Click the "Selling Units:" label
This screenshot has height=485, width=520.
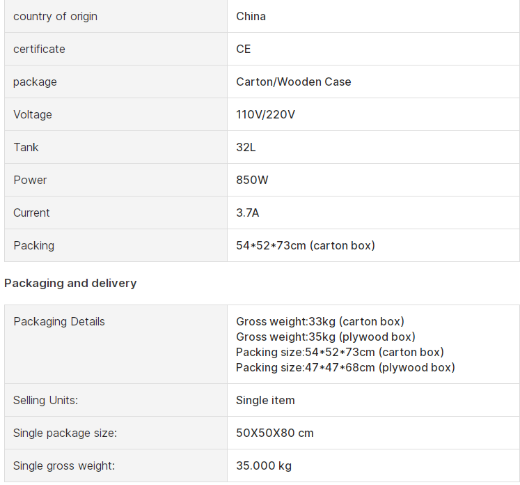(x=45, y=400)
